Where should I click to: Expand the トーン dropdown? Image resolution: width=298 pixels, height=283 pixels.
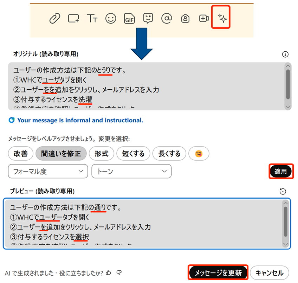coord(131,172)
